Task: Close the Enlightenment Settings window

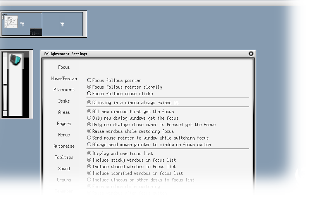Action: click(251, 54)
